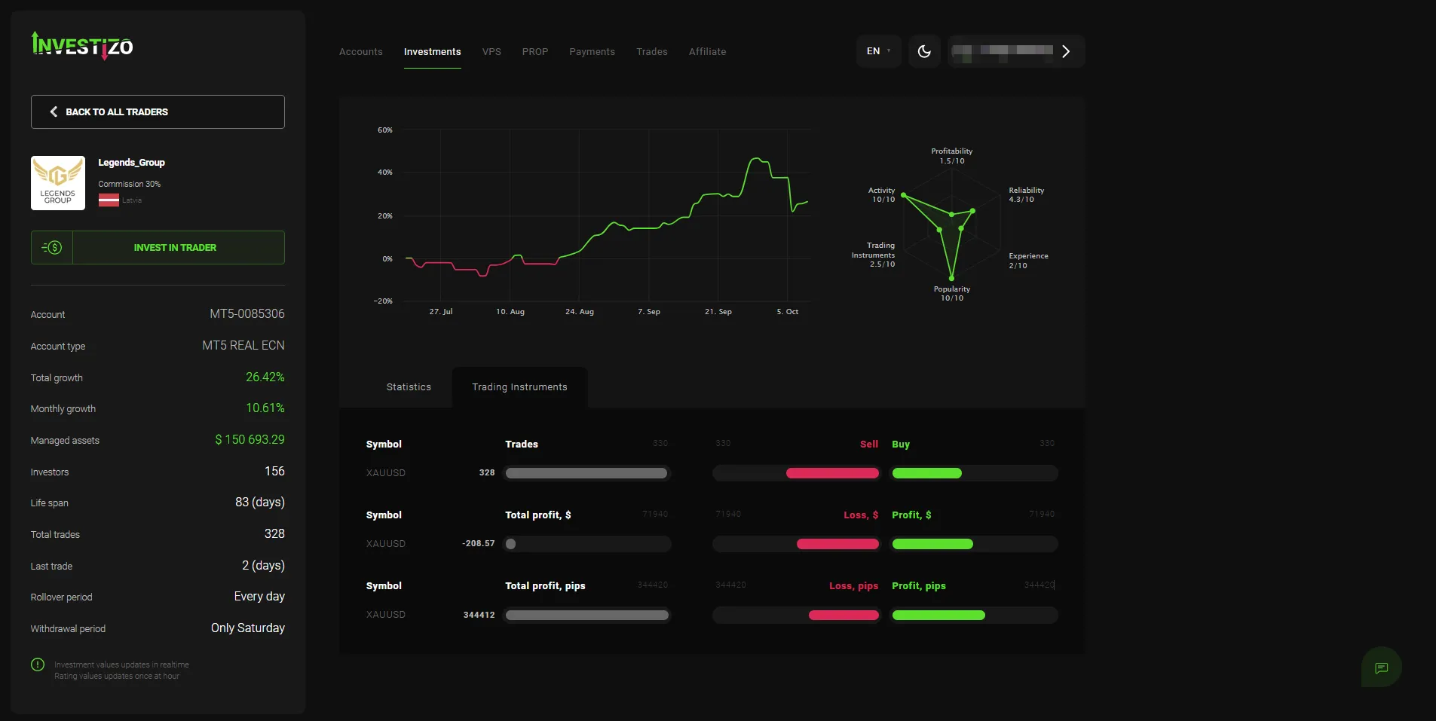The height and width of the screenshot is (721, 1436).
Task: Click account number MT5-0085306
Action: (247, 314)
